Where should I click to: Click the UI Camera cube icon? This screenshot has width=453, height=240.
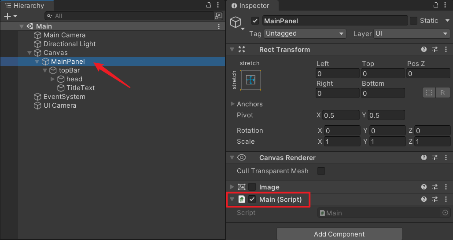tap(37, 105)
